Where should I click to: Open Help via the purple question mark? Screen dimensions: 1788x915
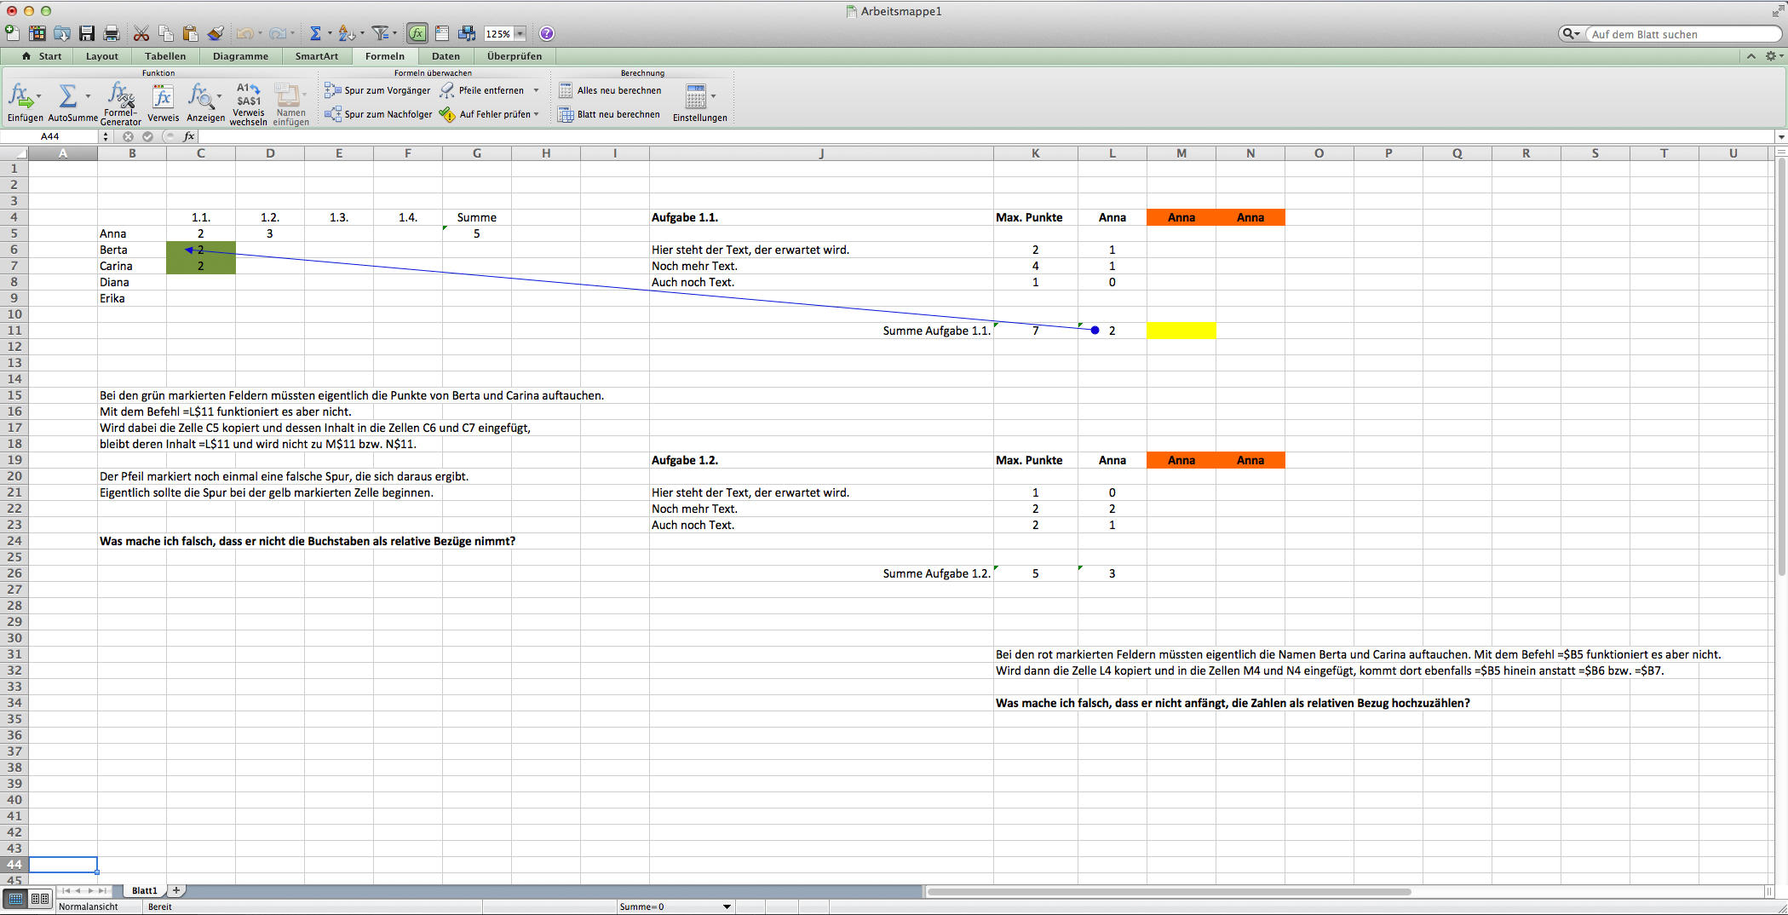point(547,34)
